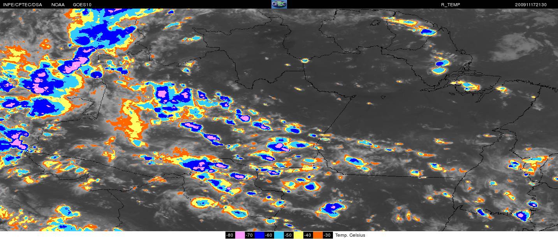Click the pink -80 to -70 legend swatch

coord(240,235)
